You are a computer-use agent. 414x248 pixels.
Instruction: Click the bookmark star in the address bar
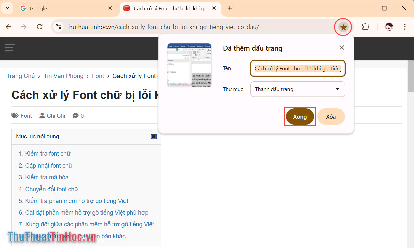(343, 27)
